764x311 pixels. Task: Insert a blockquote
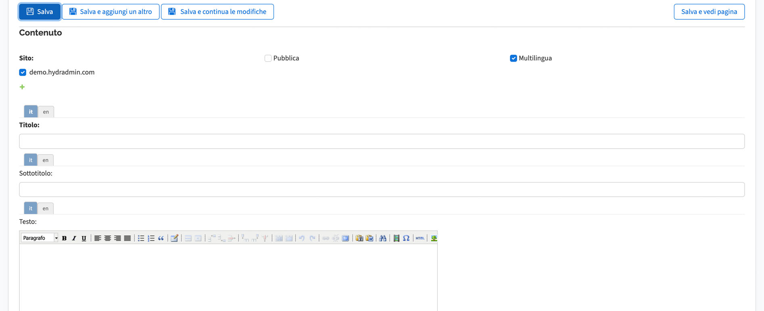(x=161, y=238)
